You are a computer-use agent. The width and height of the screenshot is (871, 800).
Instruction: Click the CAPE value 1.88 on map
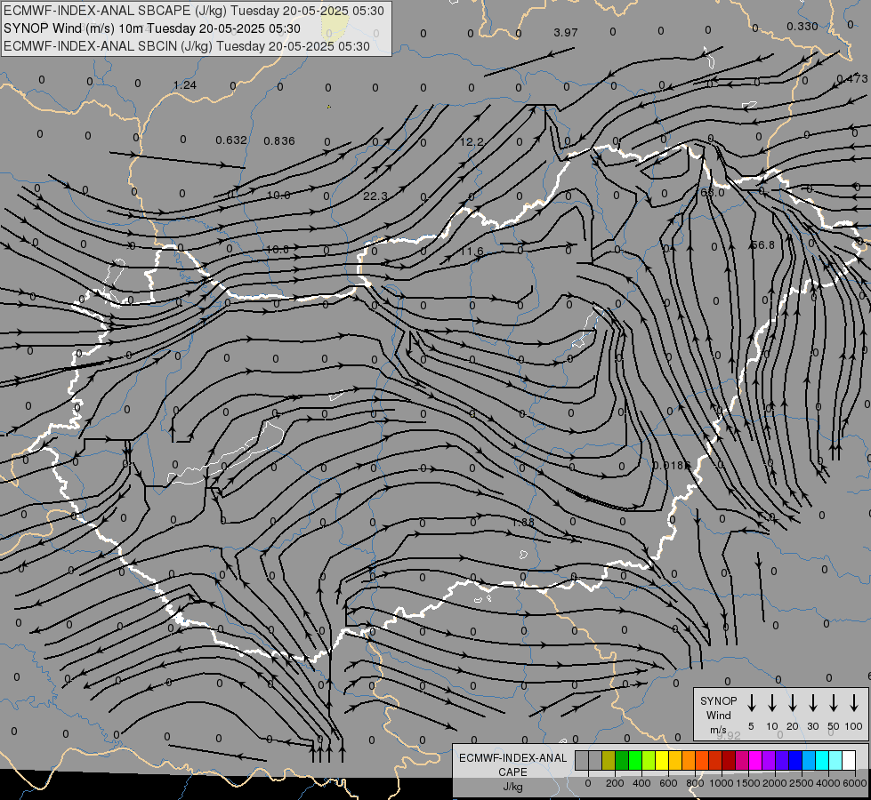(x=523, y=523)
